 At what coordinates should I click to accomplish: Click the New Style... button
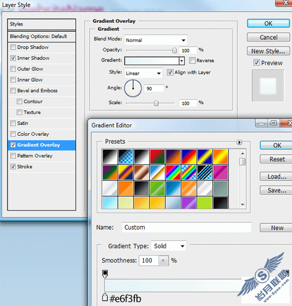point(268,51)
